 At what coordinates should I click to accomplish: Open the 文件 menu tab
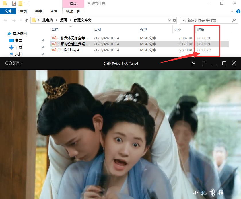coord(8,11)
